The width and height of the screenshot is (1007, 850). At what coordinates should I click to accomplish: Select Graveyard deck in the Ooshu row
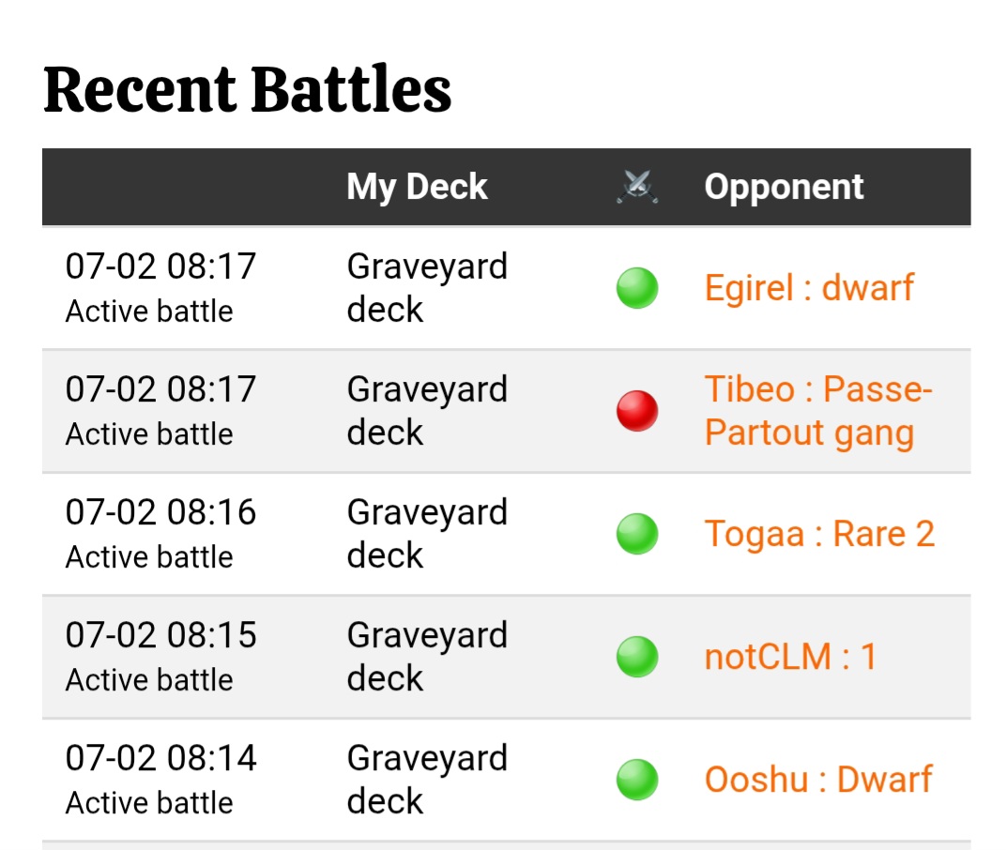(427, 780)
